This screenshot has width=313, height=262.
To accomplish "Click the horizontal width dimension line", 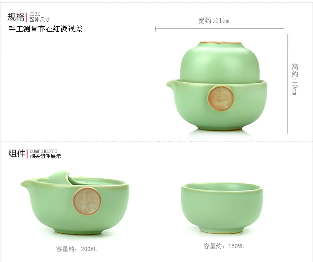I will point(220,29).
